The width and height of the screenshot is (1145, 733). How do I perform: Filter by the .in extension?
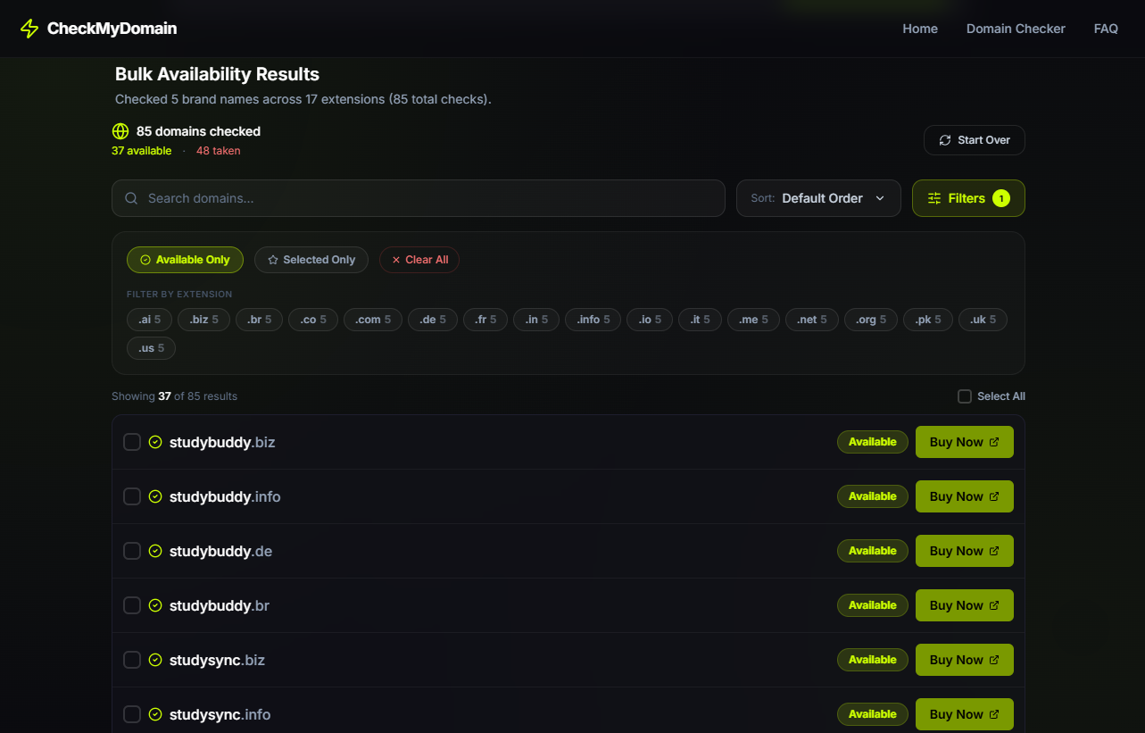(536, 320)
